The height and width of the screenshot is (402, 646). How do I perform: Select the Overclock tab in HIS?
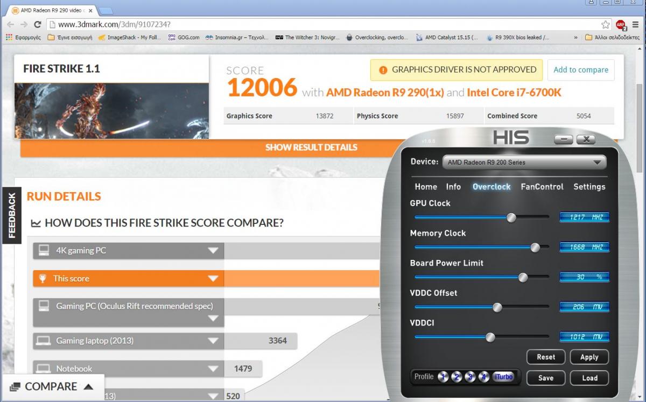click(x=491, y=187)
